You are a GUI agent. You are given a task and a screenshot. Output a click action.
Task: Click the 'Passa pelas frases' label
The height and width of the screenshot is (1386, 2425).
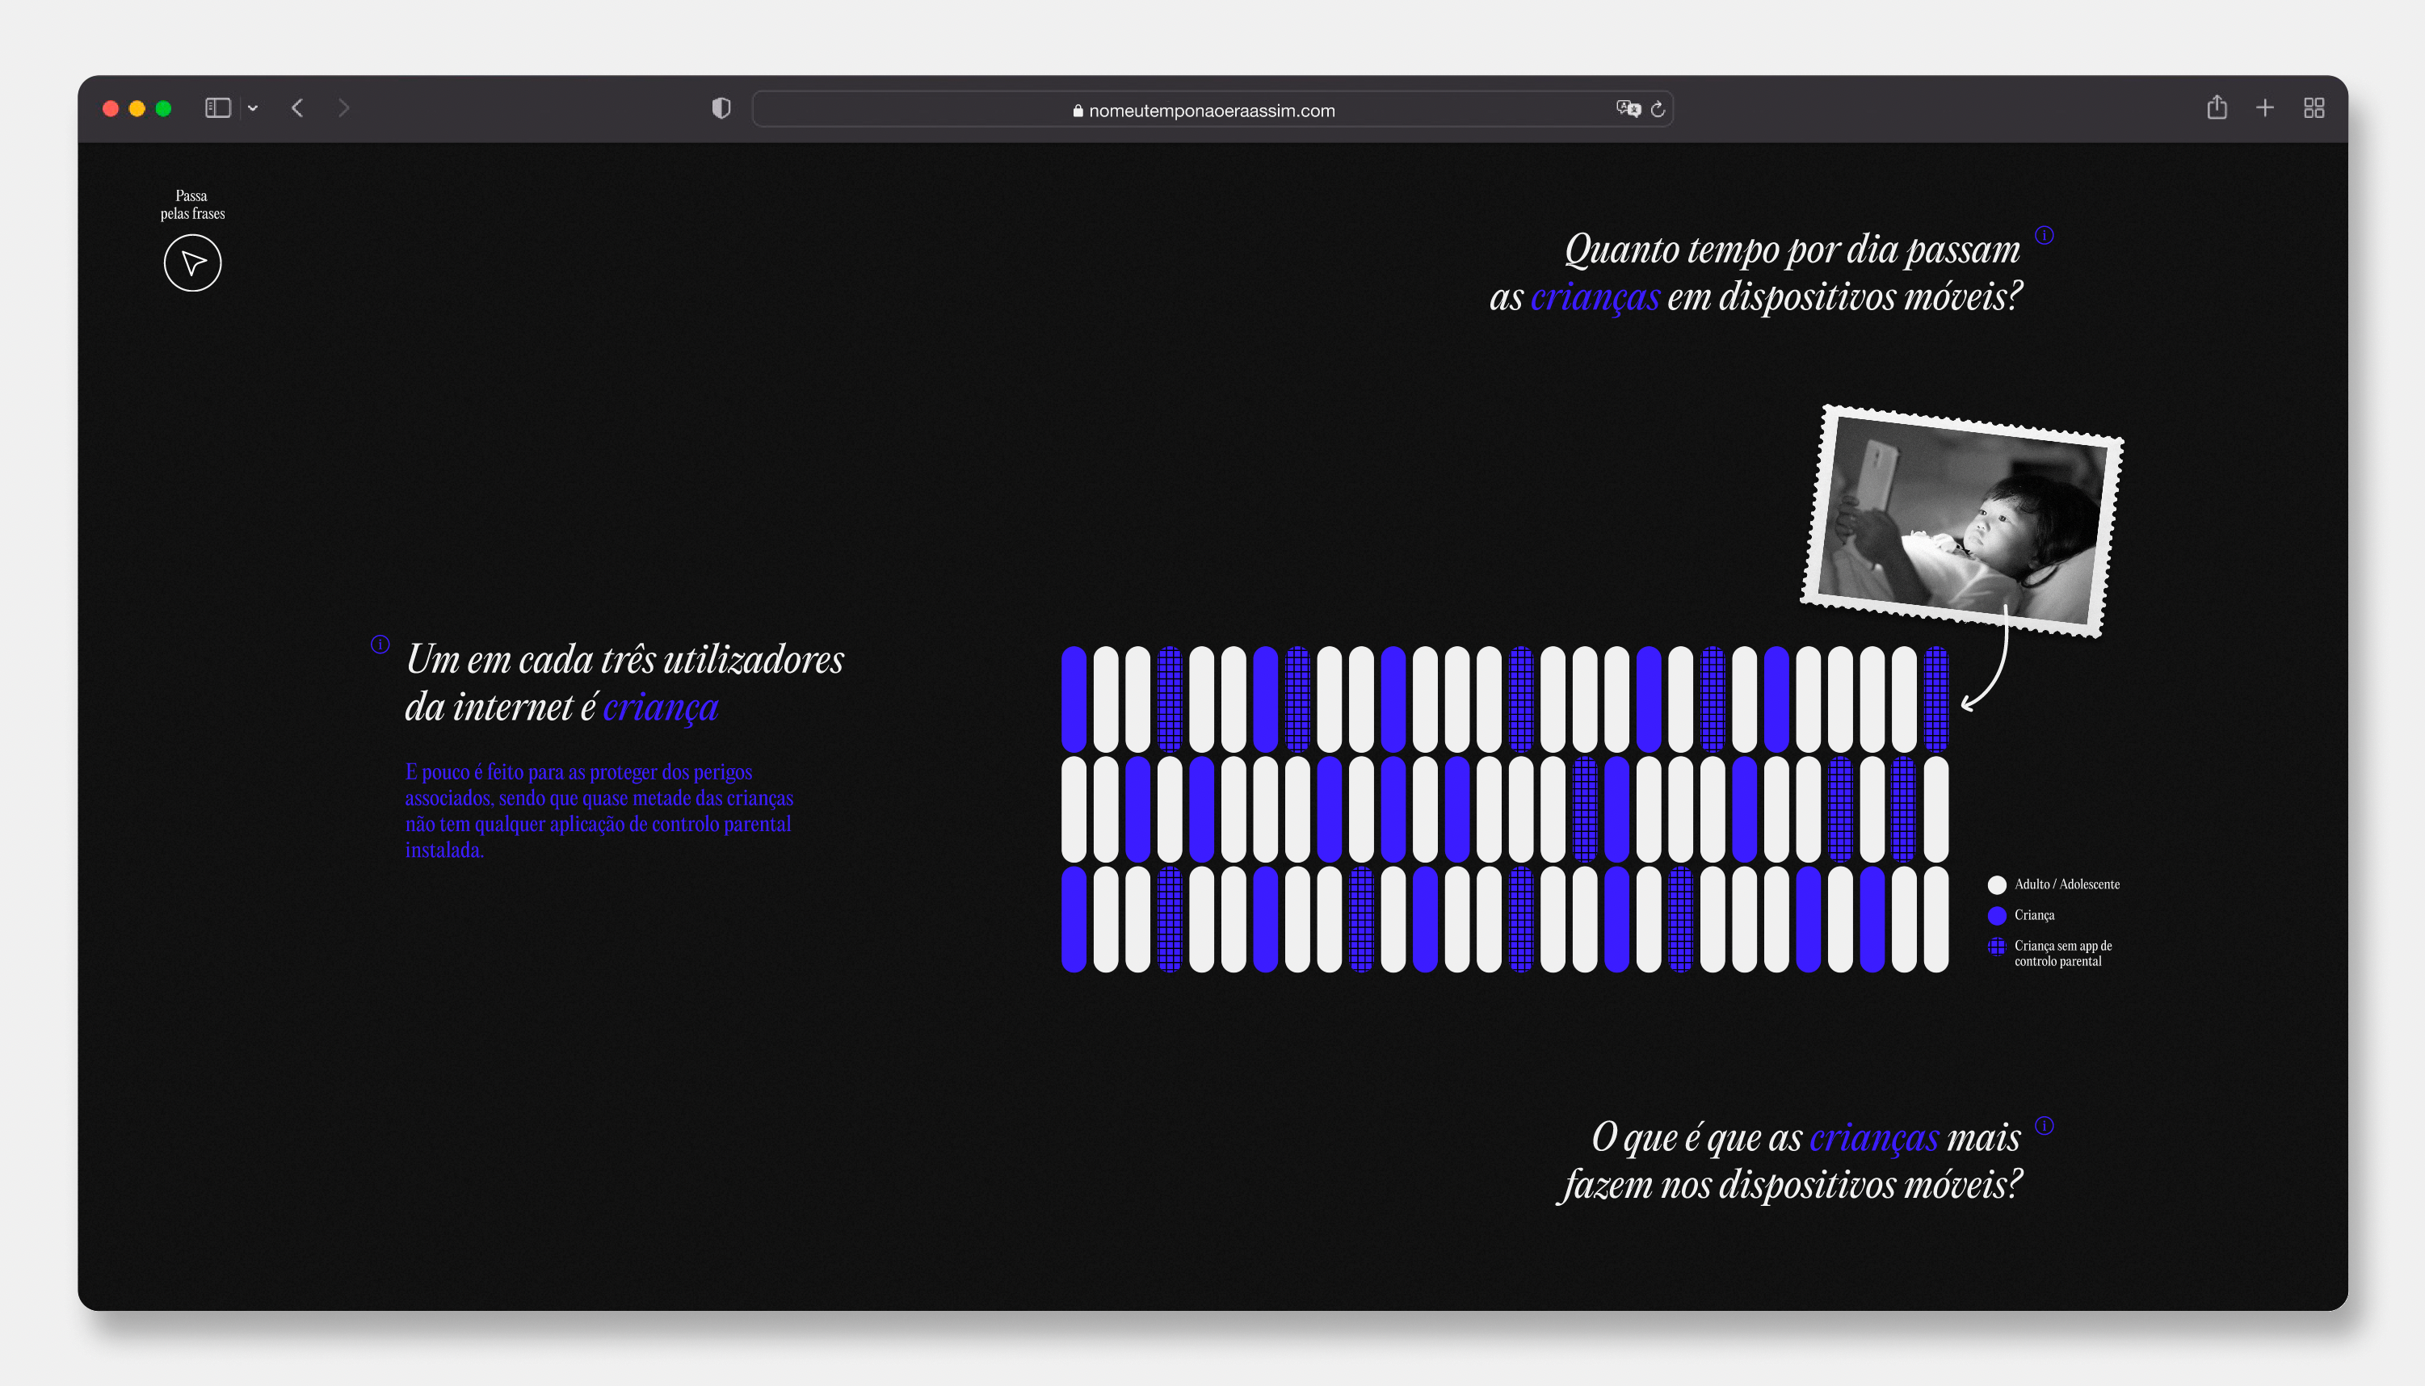pyautogui.click(x=192, y=204)
